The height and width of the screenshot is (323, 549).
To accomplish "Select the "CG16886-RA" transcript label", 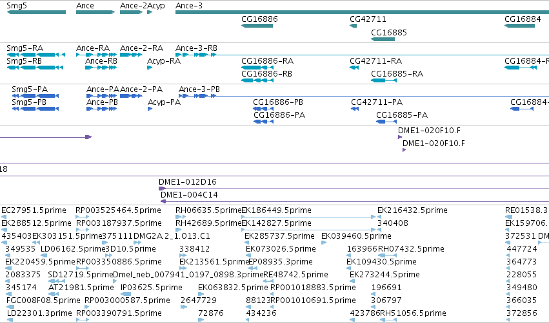I will [268, 60].
